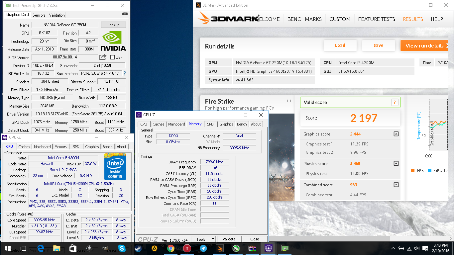Open the SPD tab in the CPU-Z Memory window
The height and width of the screenshot is (255, 454).
point(210,124)
